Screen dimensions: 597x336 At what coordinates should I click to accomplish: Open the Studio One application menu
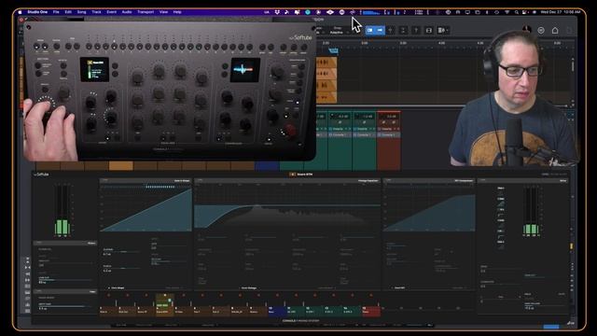point(37,12)
